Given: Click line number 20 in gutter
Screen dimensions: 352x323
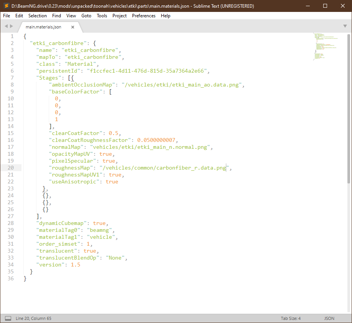Looking at the screenshot, I should coord(10,168).
